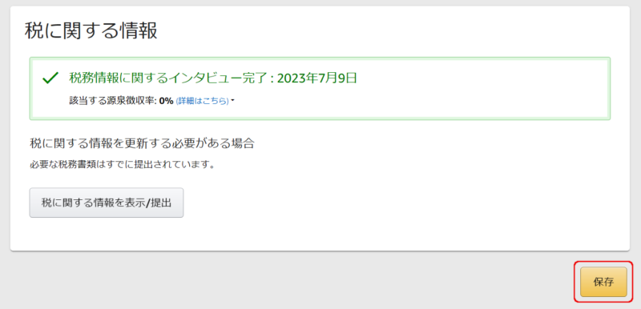
Task: Click the 税に関する情報を更新する必要がある場合 subheading
Action: click(143, 143)
